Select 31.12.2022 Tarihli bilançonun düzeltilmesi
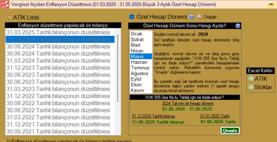The width and height of the screenshot is (277, 142). point(60,96)
